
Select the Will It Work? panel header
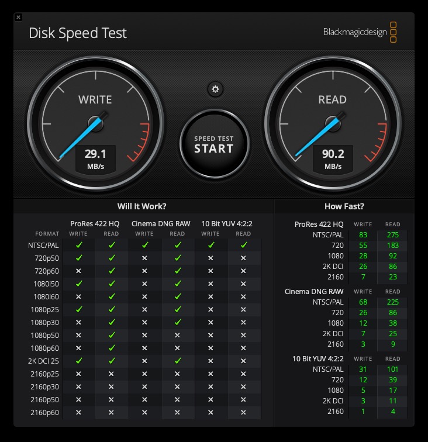tap(142, 206)
